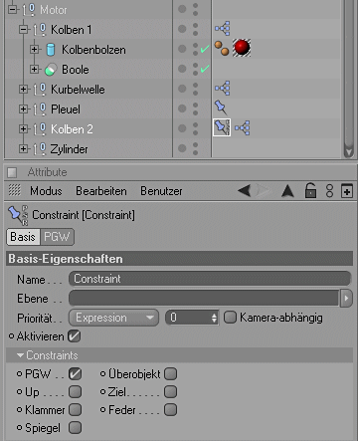Enable the Feder constraint checkbox
The width and height of the screenshot is (358, 441).
tap(171, 410)
